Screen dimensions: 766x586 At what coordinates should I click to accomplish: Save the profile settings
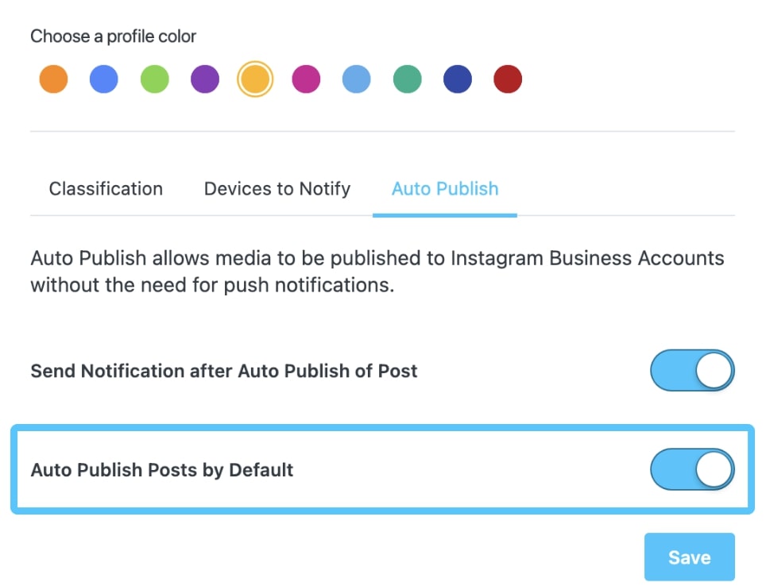pyautogui.click(x=689, y=557)
